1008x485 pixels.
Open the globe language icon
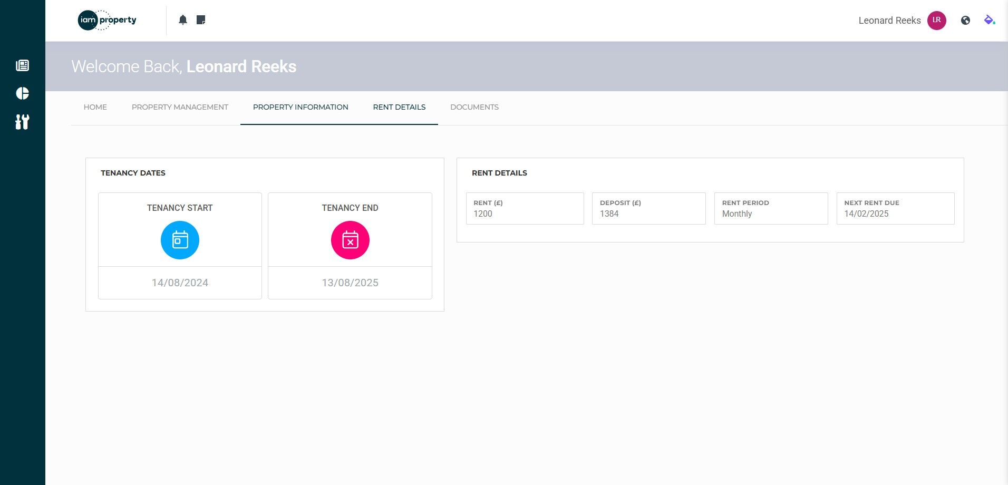[965, 20]
